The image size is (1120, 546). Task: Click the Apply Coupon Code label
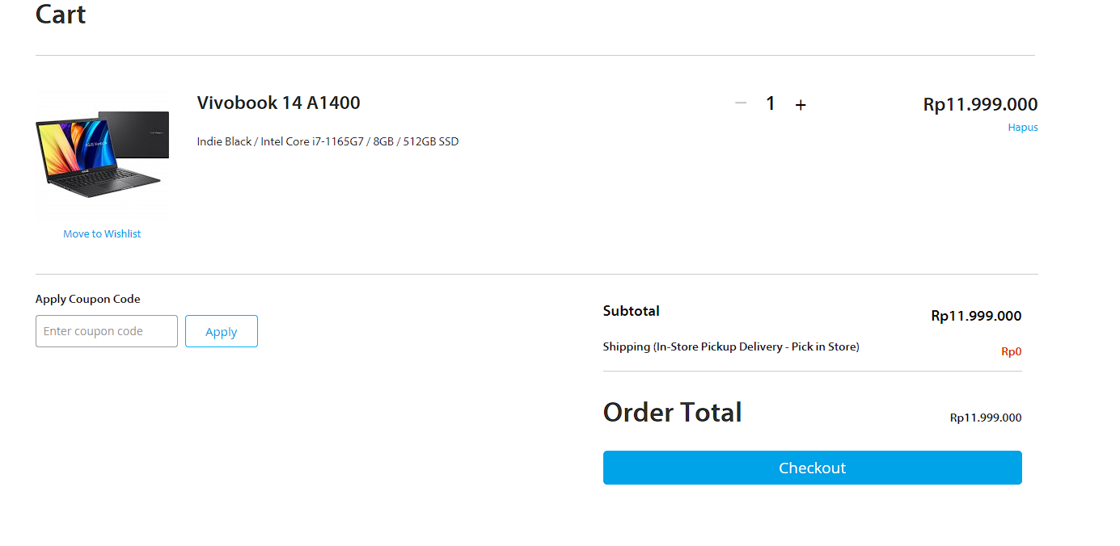87,299
